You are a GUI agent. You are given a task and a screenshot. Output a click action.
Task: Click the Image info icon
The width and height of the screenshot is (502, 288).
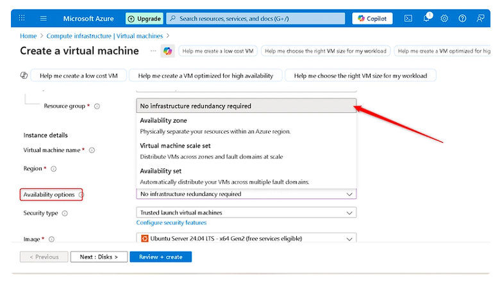point(51,239)
